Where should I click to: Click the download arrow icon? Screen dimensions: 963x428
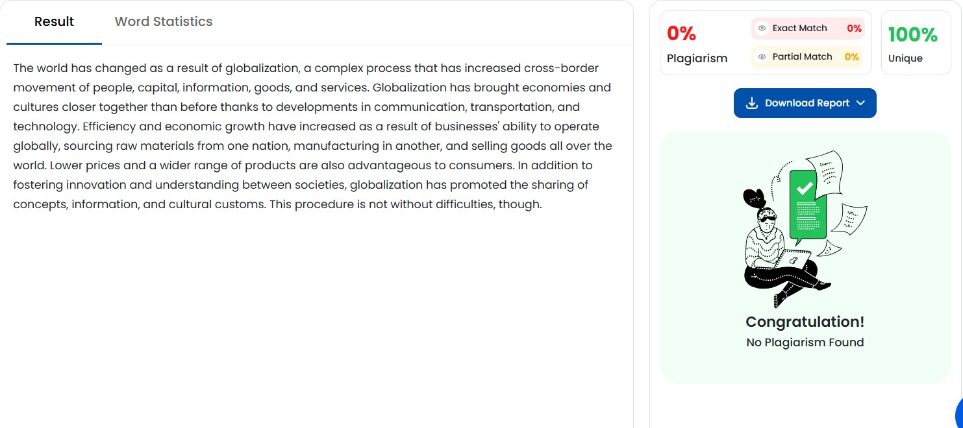click(752, 103)
